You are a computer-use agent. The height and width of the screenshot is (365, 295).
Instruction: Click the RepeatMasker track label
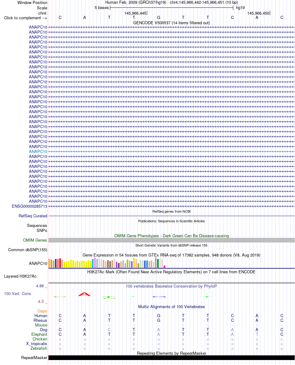click(x=34, y=358)
